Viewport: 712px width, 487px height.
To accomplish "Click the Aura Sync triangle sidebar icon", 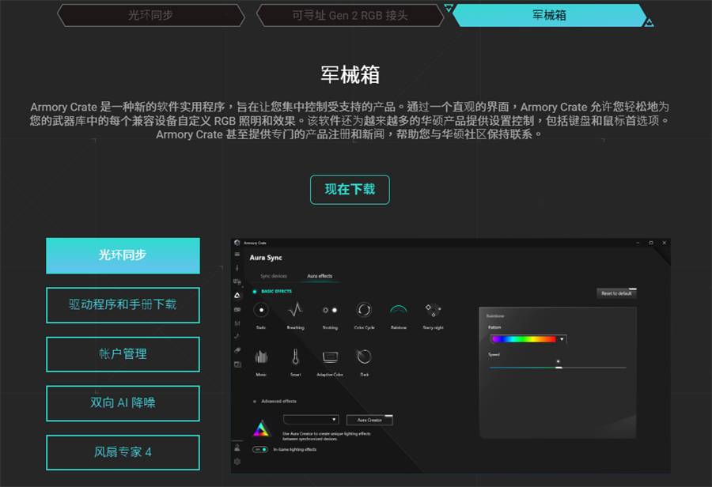I will point(237,296).
